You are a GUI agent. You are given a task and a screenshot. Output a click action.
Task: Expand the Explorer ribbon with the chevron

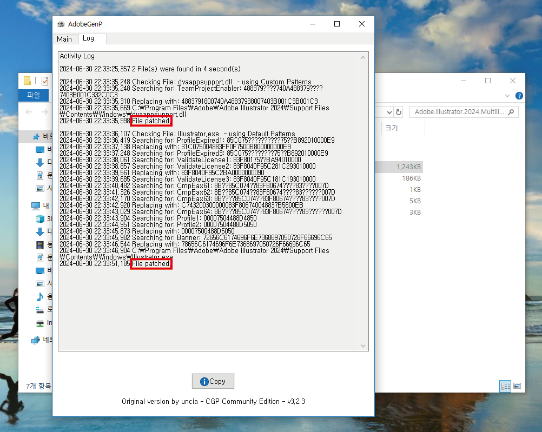[507, 96]
